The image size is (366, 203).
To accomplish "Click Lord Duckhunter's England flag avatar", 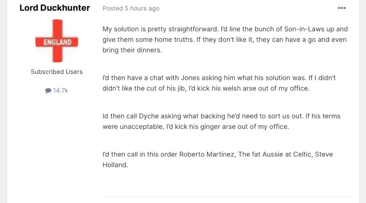I will (x=57, y=41).
